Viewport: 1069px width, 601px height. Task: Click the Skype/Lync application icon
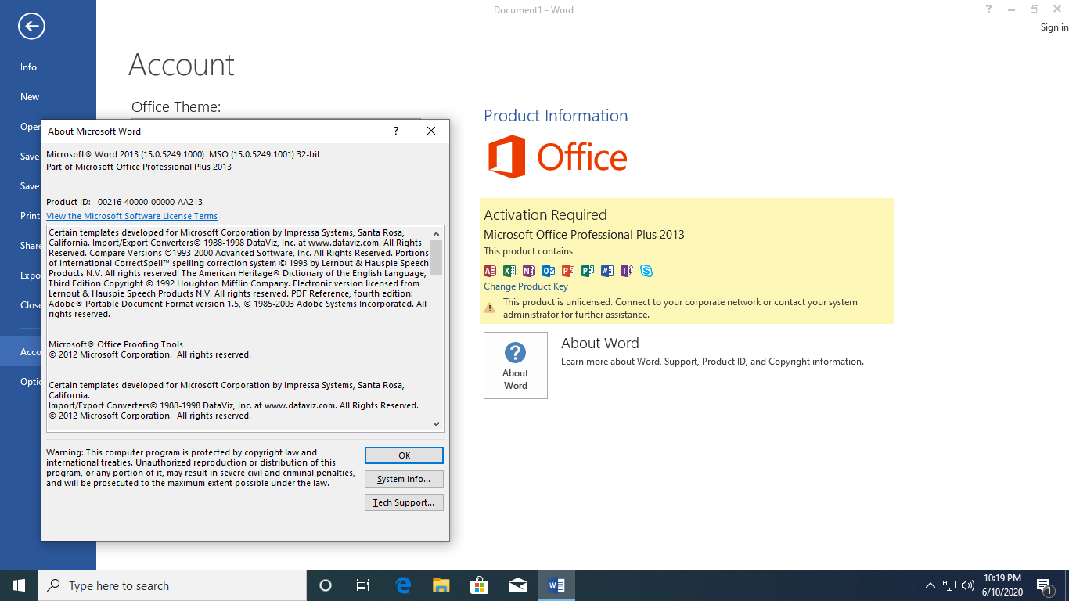point(646,271)
